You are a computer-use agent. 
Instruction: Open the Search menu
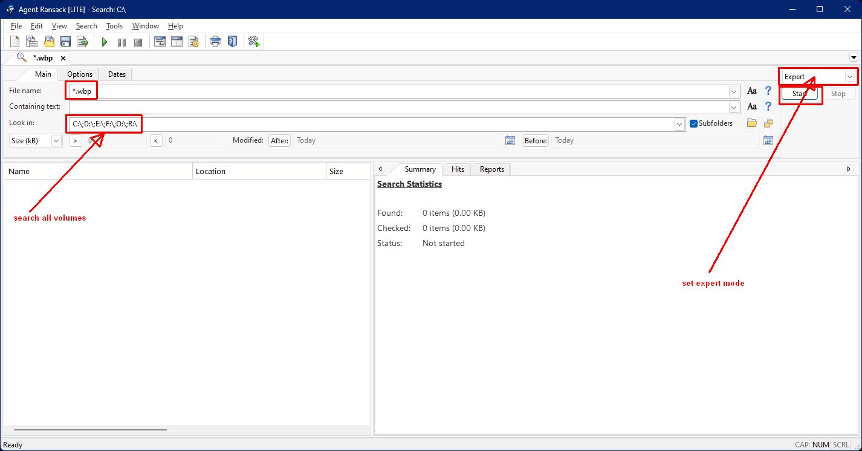[x=86, y=26]
